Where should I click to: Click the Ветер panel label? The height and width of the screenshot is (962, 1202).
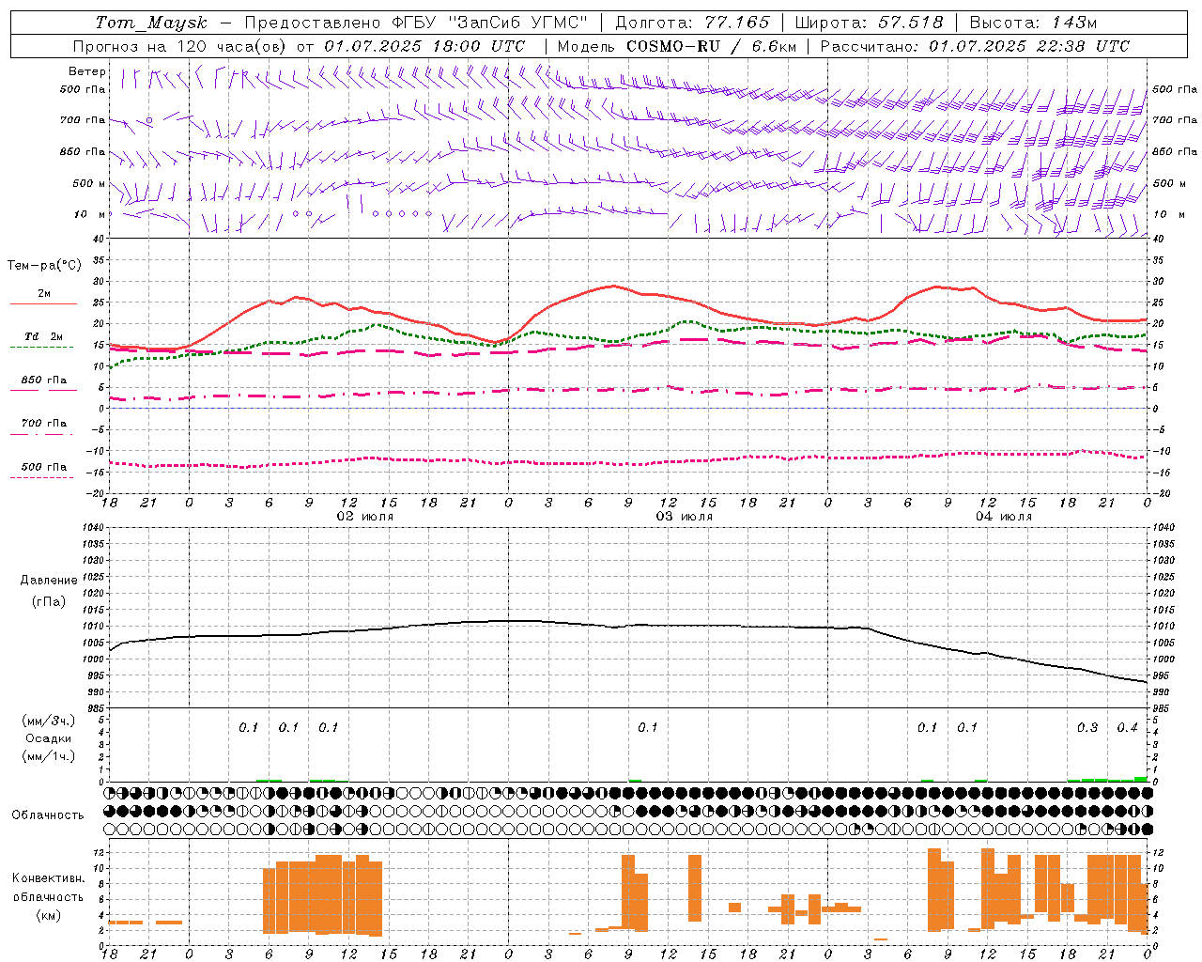pyautogui.click(x=87, y=71)
